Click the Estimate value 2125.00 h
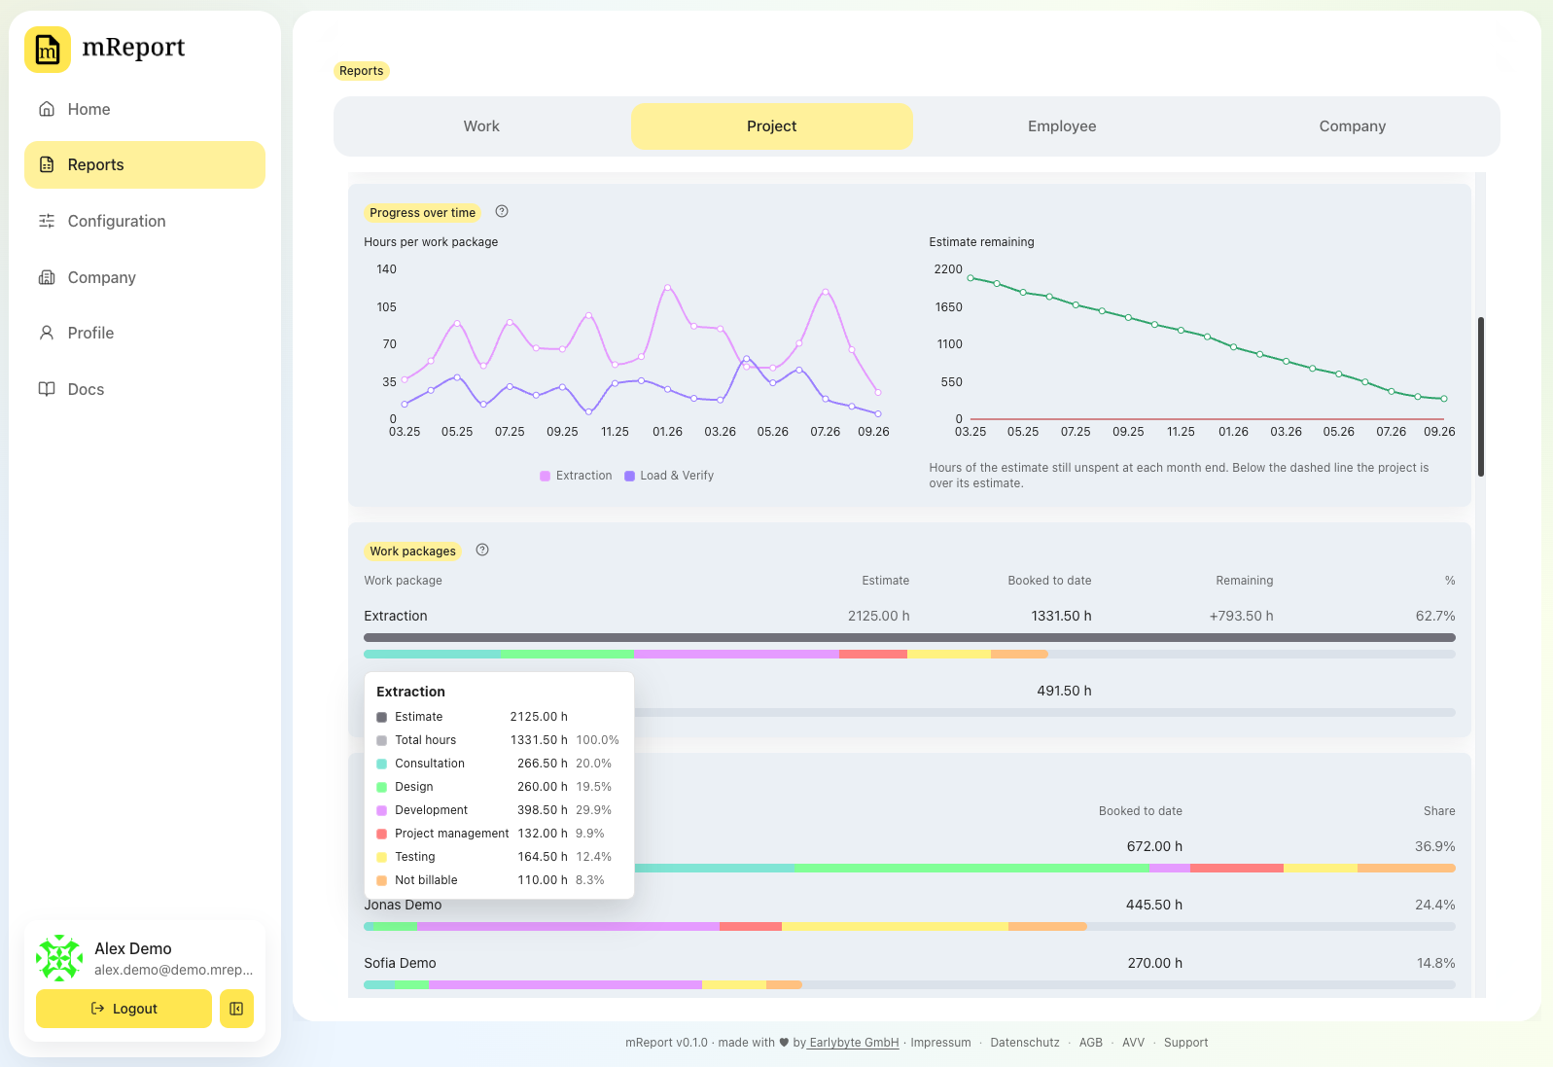This screenshot has height=1067, width=1553. pyautogui.click(x=879, y=616)
